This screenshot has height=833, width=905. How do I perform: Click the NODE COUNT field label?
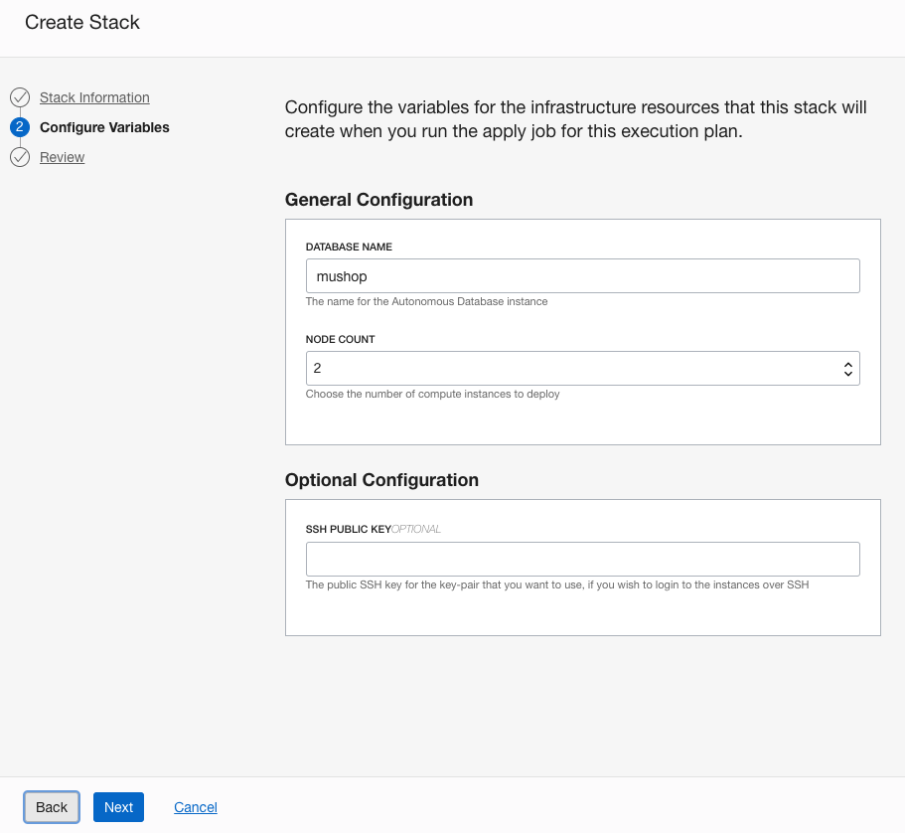pyautogui.click(x=340, y=339)
